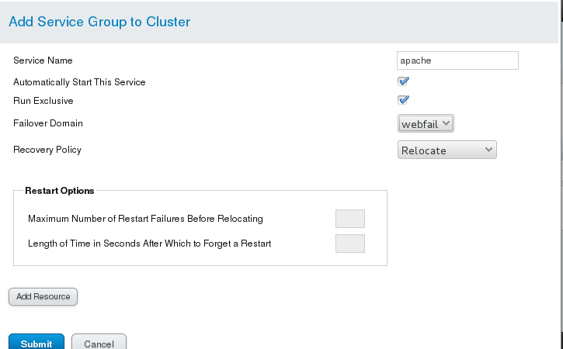563x349 pixels.
Task: Uncheck Automatically Start This Service checkbox
Action: 403,81
